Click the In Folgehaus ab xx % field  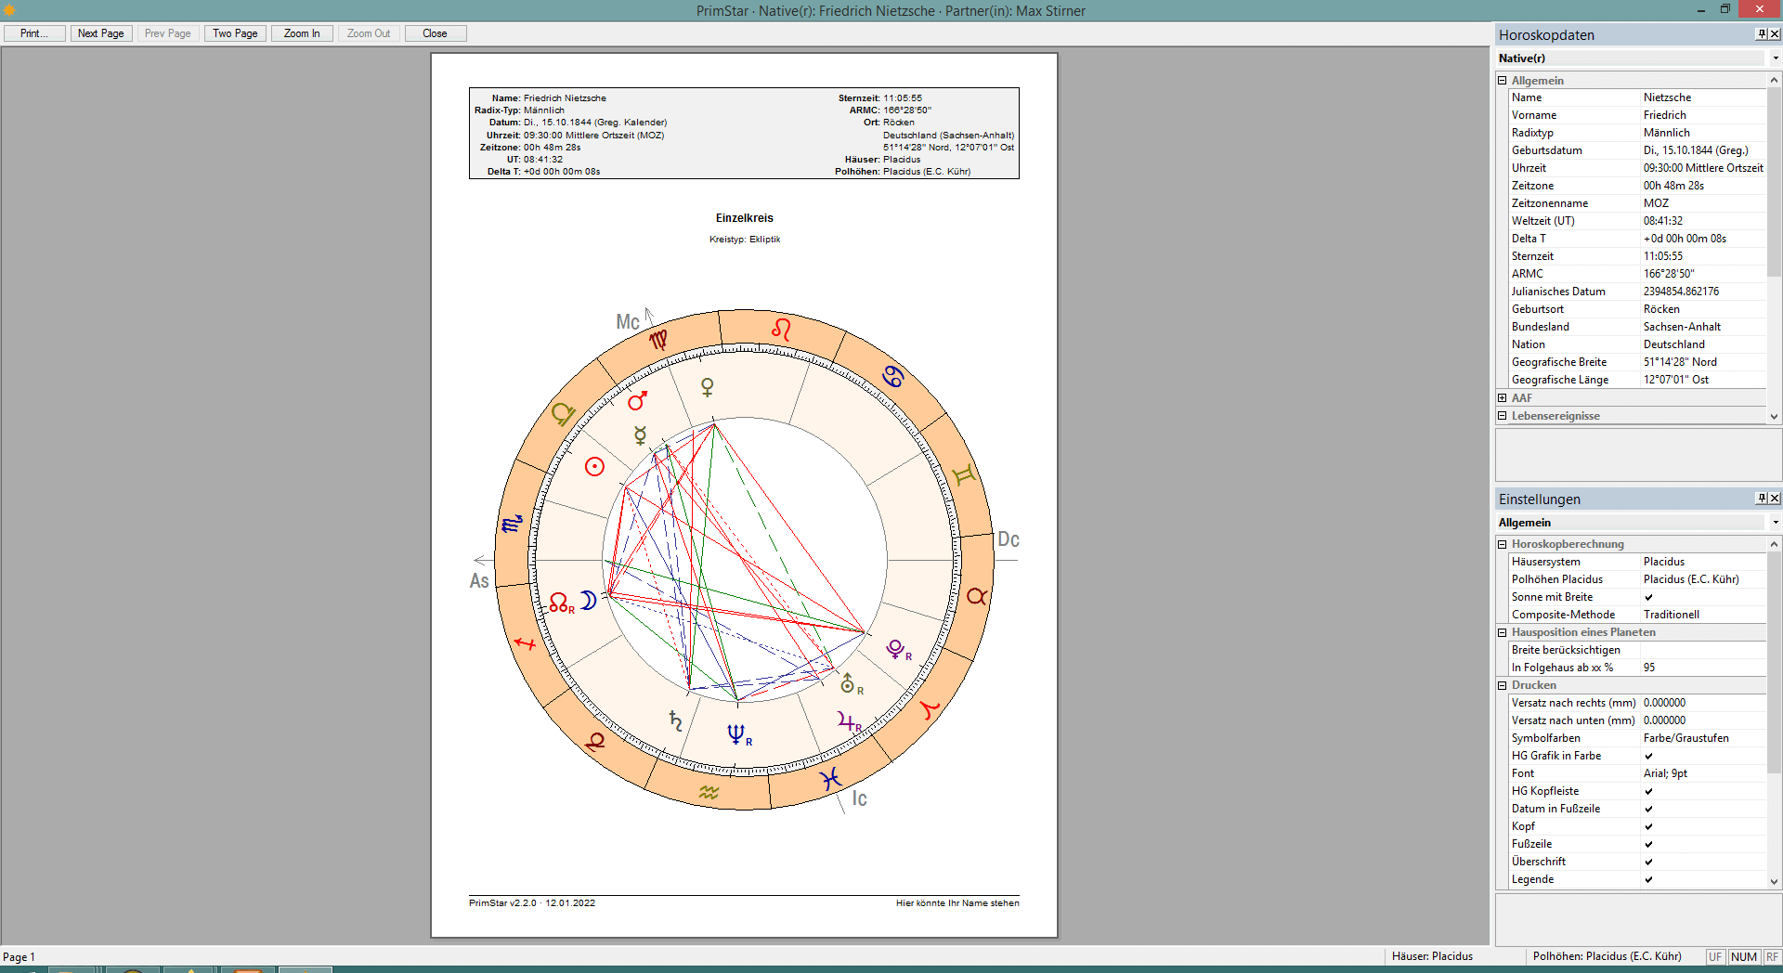tap(1703, 668)
